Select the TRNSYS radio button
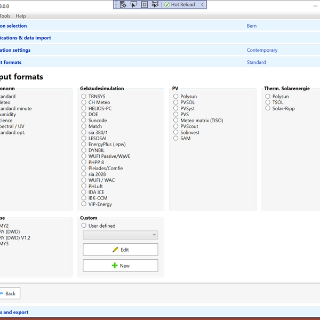Image resolution: width=320 pixels, height=320 pixels. 84,97
